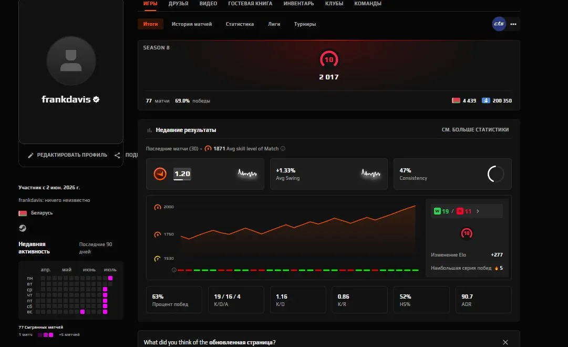Switch to the Лиги sub-tab

[x=274, y=24]
